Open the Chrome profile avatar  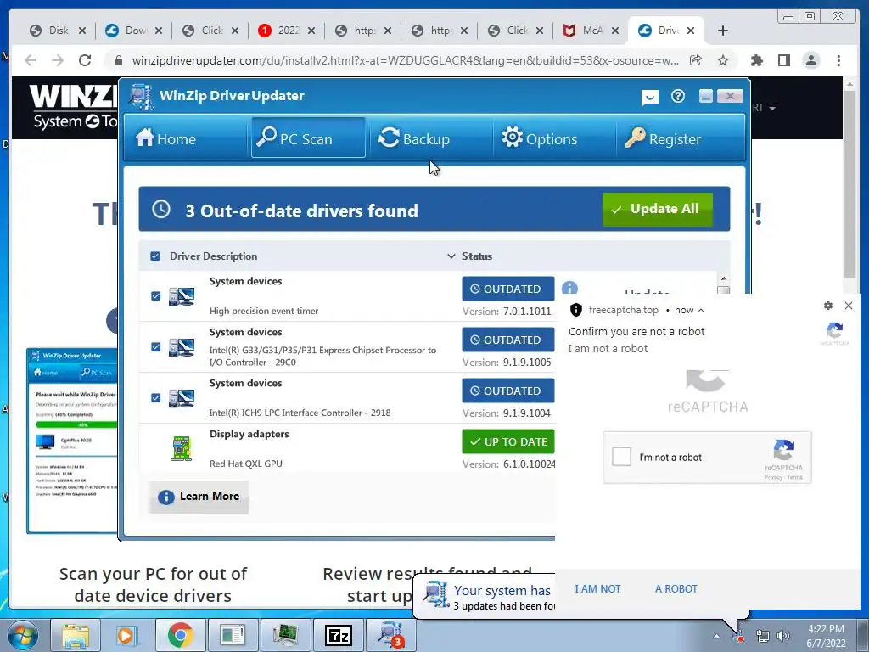[811, 60]
